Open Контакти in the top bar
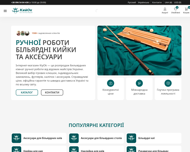The width and height of the screenshot is (190, 152). pyautogui.click(x=157, y=3)
